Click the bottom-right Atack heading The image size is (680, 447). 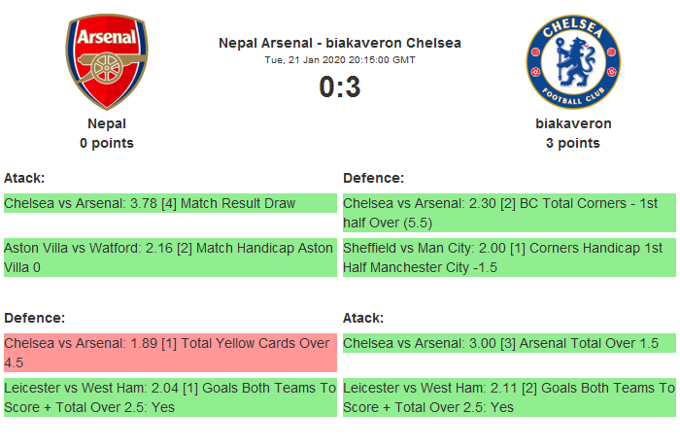pos(364,318)
